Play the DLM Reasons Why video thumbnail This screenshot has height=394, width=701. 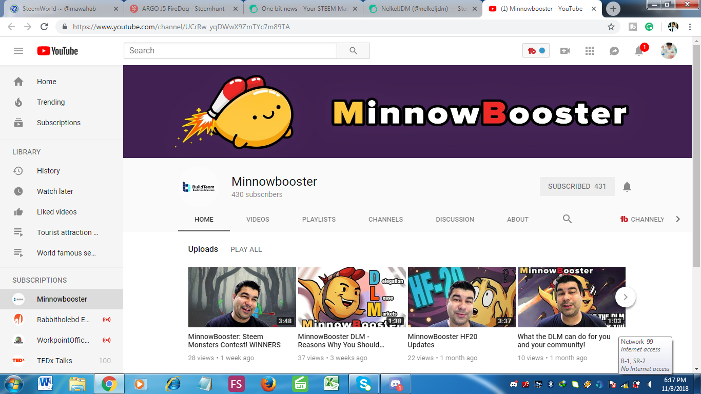coord(352,297)
